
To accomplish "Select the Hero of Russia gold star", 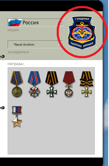I will 17,116.
